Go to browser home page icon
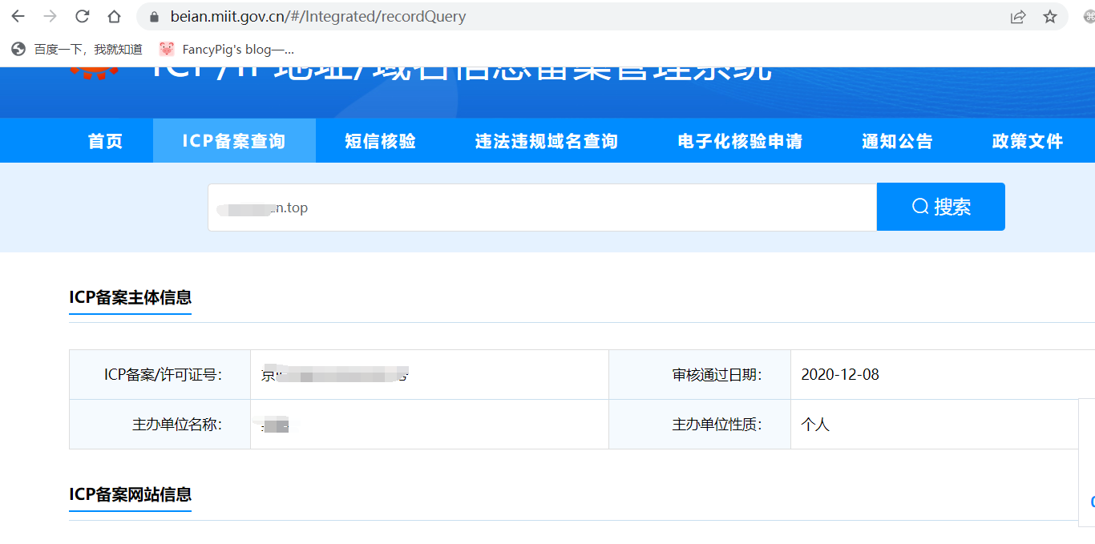 pyautogui.click(x=114, y=17)
